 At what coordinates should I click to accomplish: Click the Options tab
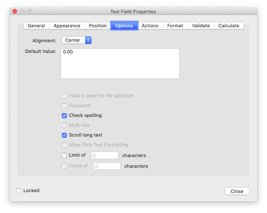point(124,26)
